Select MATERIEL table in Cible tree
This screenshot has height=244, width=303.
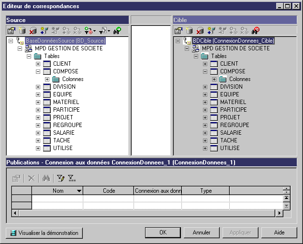tap(233, 102)
